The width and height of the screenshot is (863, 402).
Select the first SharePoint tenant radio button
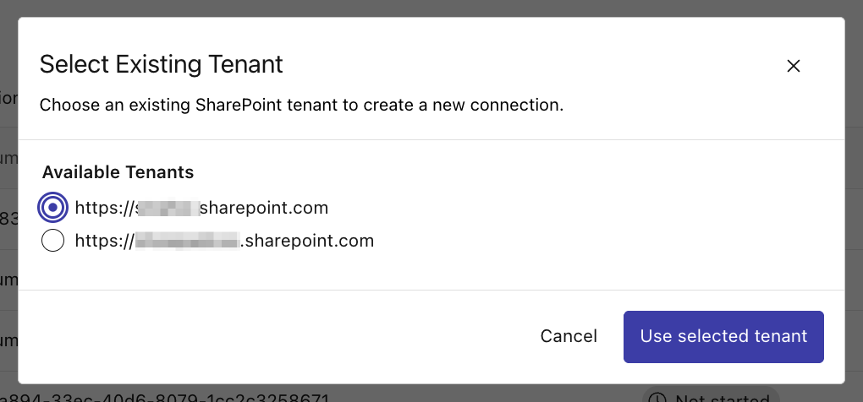pyautogui.click(x=52, y=207)
